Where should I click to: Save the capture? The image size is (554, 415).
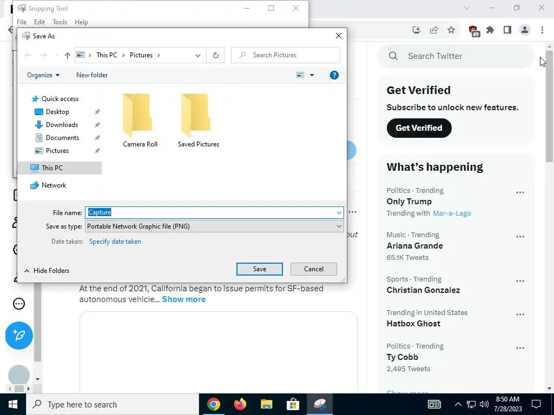tap(259, 269)
